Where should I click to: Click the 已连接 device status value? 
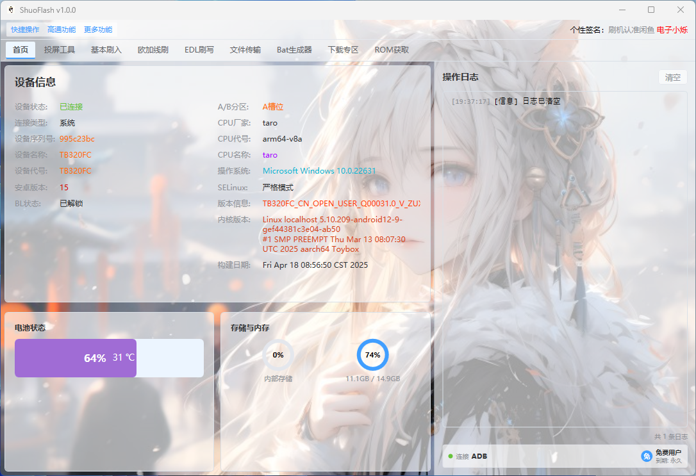[x=71, y=107]
